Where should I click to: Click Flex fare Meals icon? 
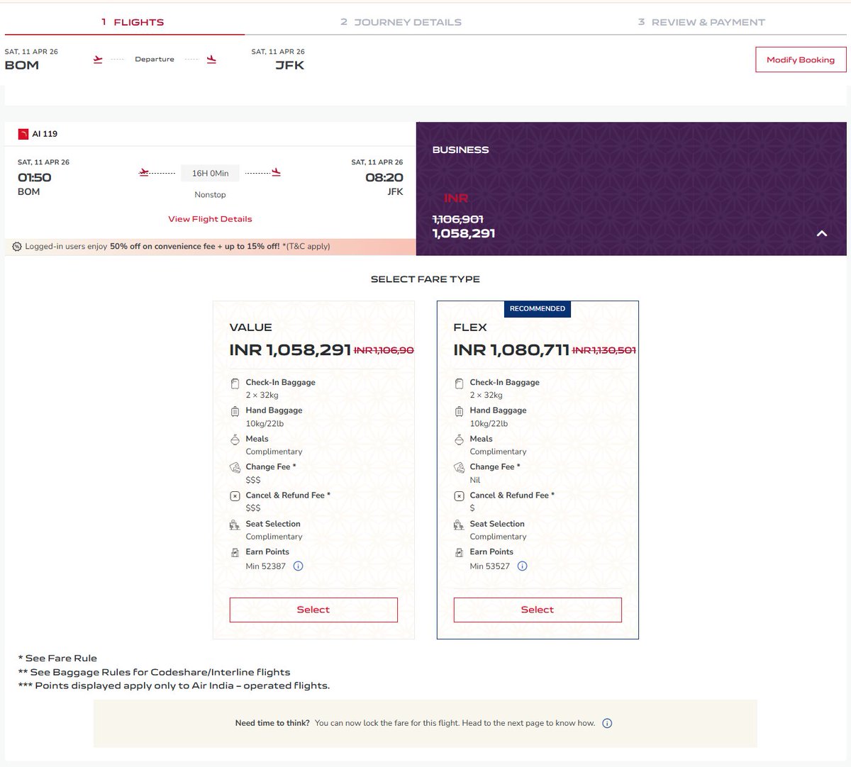460,440
